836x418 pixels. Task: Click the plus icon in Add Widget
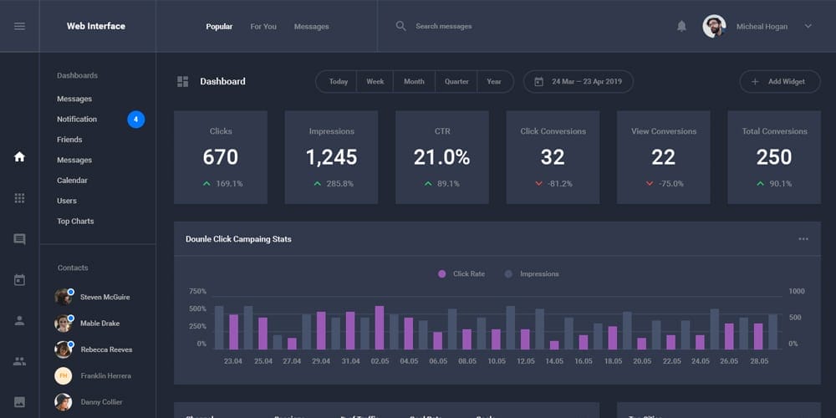point(755,82)
